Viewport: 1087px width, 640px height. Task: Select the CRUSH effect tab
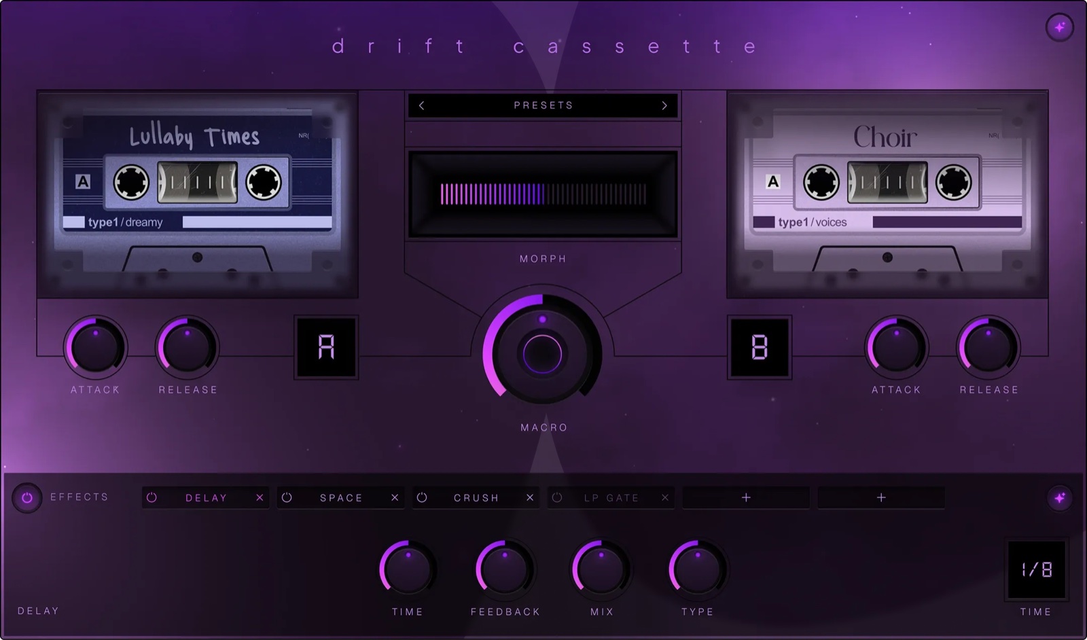[476, 498]
